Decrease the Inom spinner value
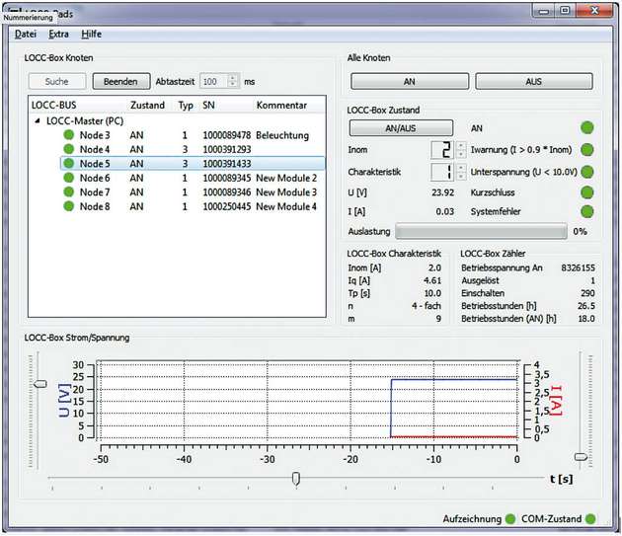 point(461,154)
